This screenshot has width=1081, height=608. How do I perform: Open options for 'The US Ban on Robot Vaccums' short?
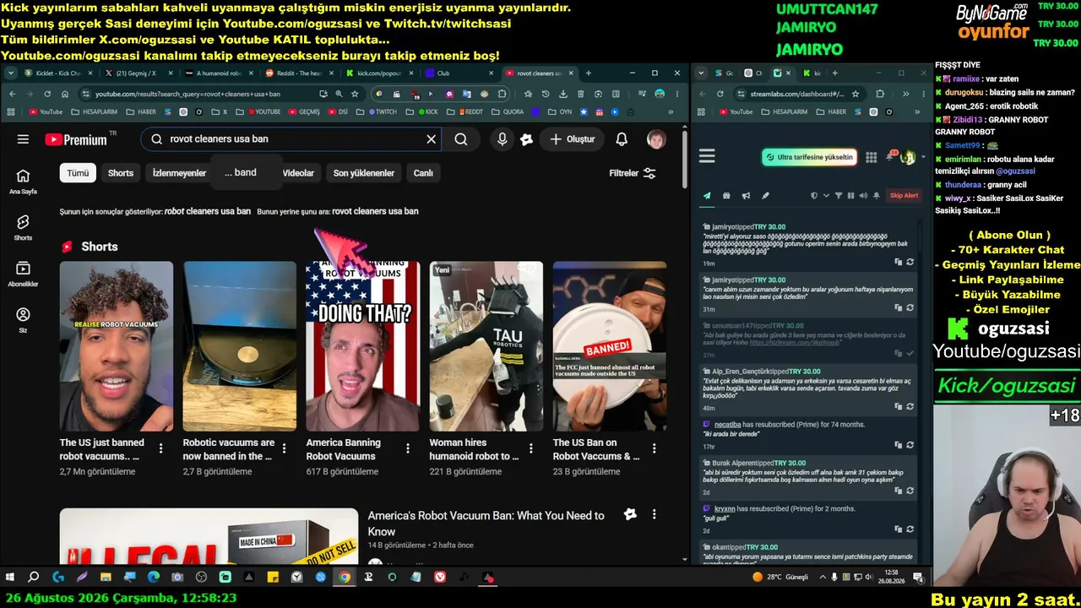tap(655, 448)
